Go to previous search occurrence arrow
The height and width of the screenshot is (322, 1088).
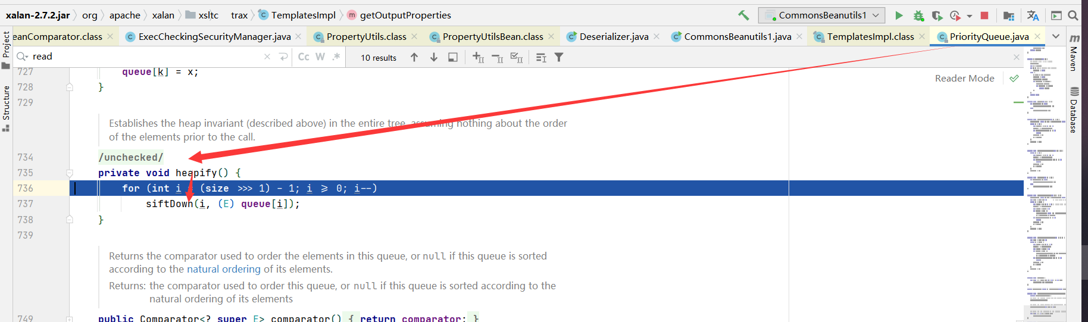414,57
